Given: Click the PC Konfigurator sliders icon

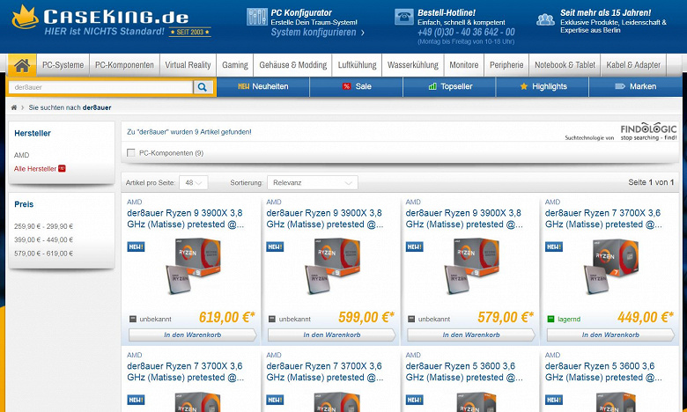Looking at the screenshot, I should 257,17.
